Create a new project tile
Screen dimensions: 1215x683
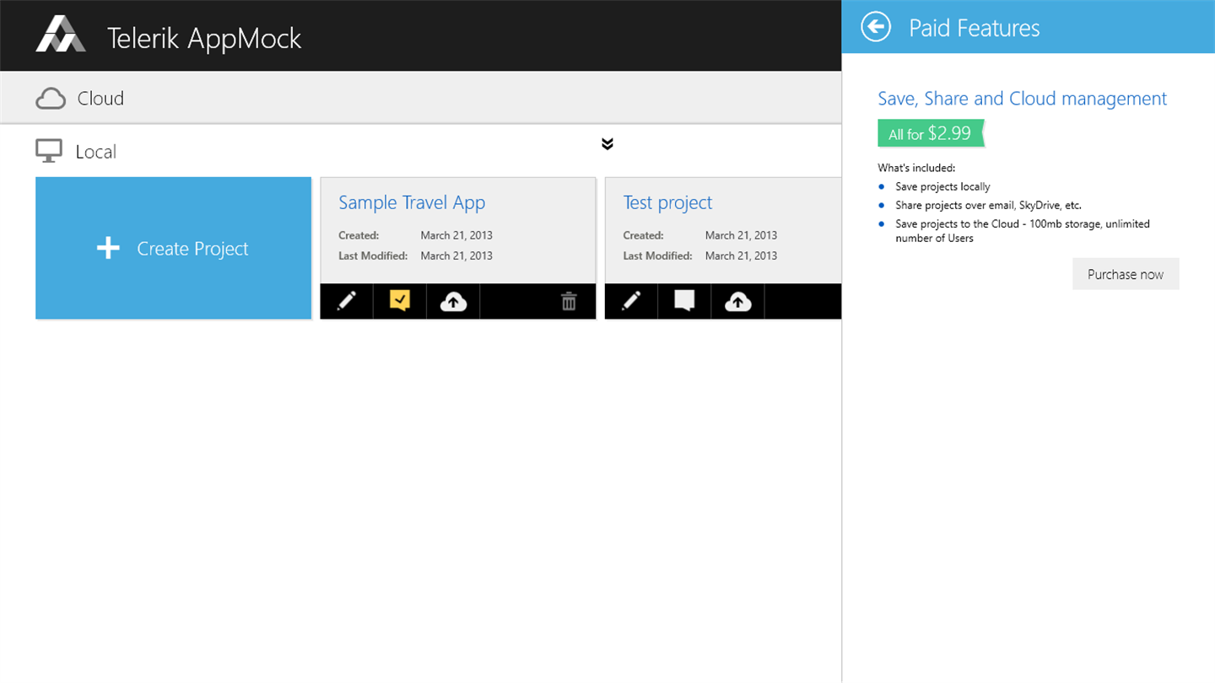pyautogui.click(x=173, y=248)
